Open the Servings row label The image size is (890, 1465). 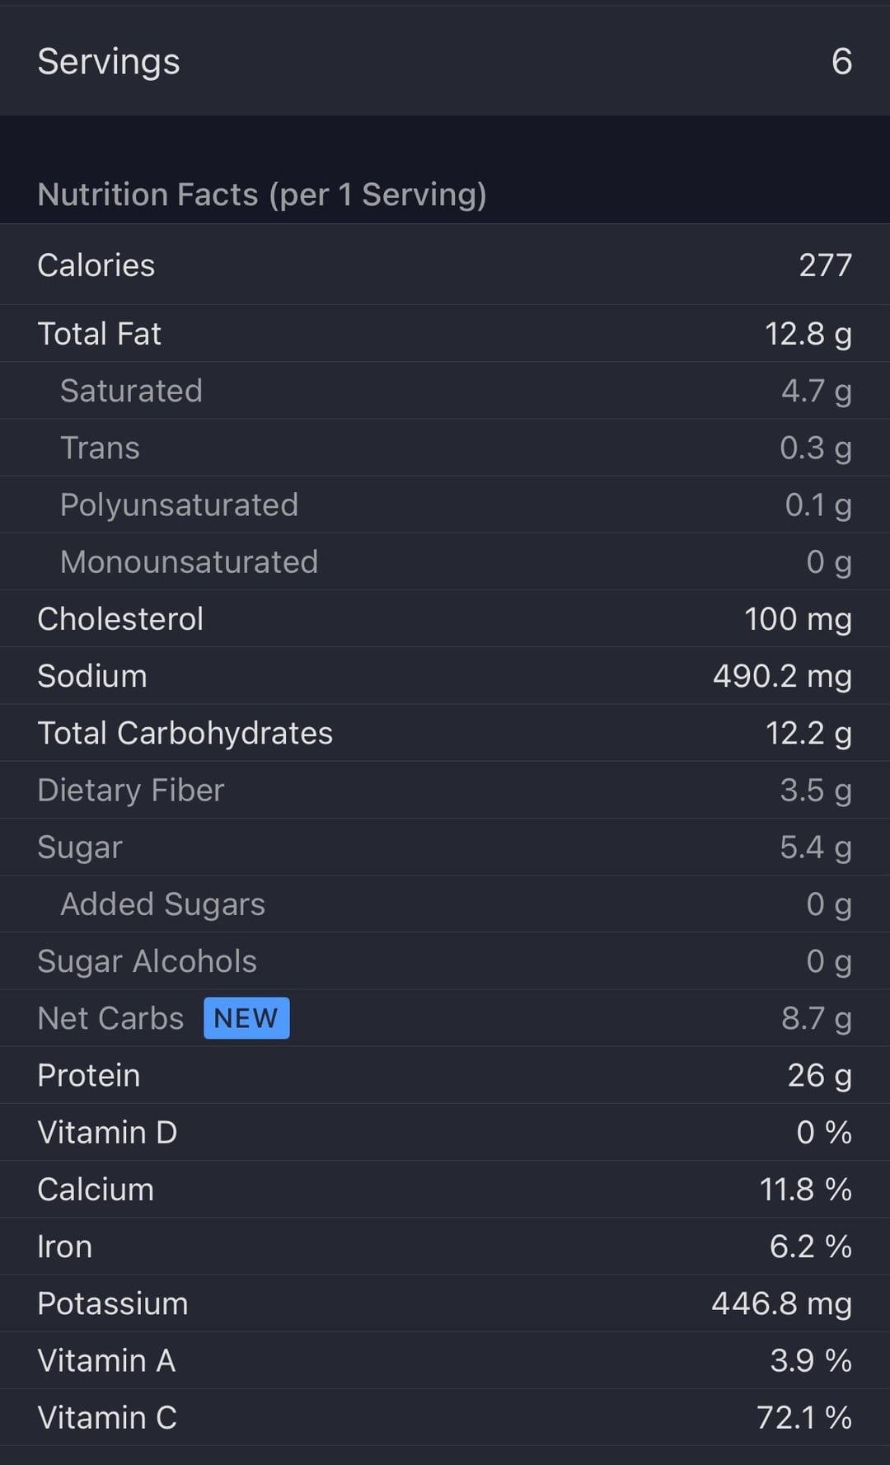[x=109, y=61]
